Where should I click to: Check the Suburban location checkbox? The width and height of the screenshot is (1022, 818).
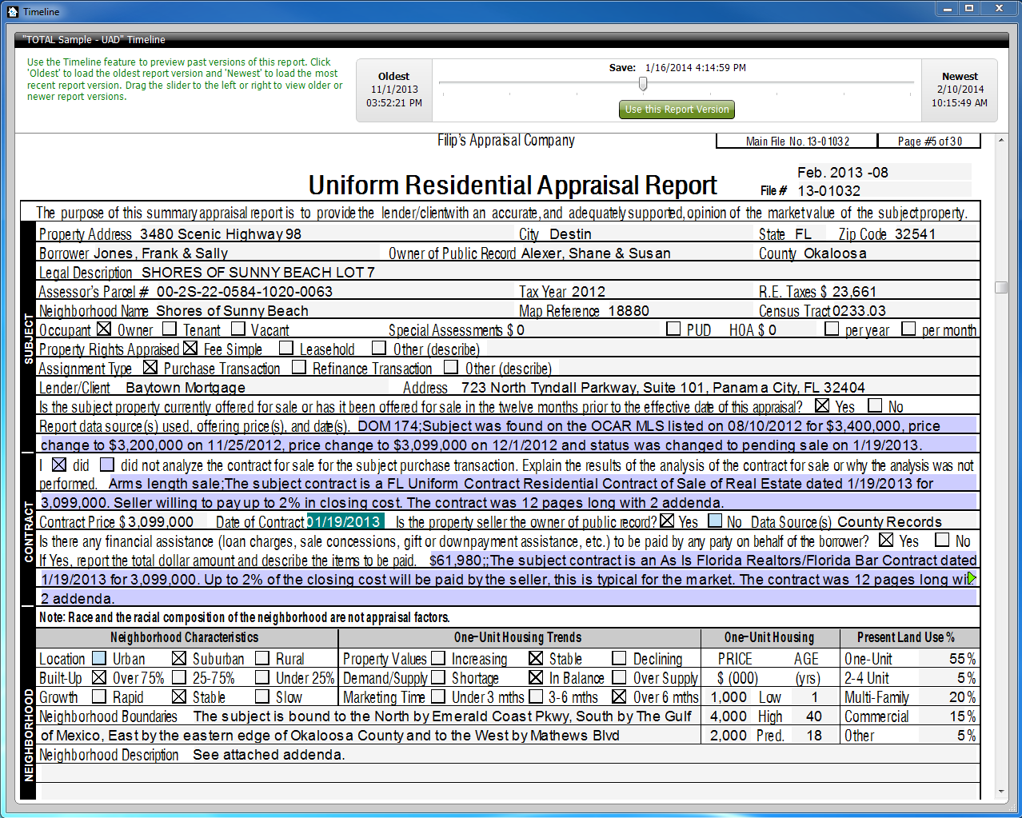(x=179, y=658)
